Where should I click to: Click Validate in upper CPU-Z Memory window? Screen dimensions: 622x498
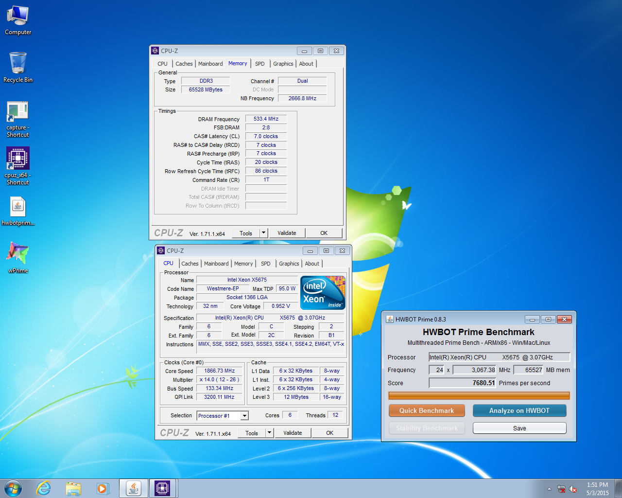coord(287,233)
